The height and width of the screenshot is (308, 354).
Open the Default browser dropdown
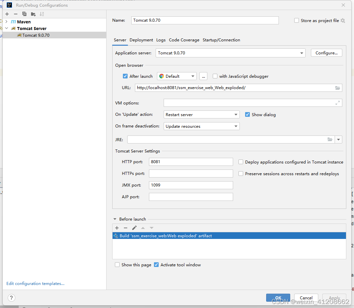(x=193, y=76)
